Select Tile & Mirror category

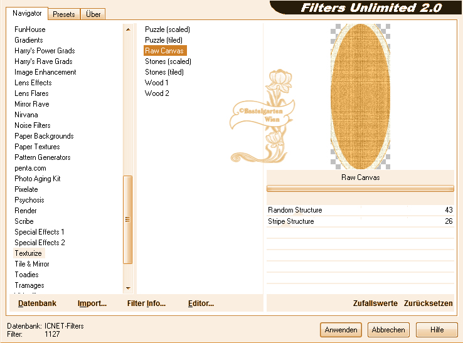pyautogui.click(x=32, y=264)
